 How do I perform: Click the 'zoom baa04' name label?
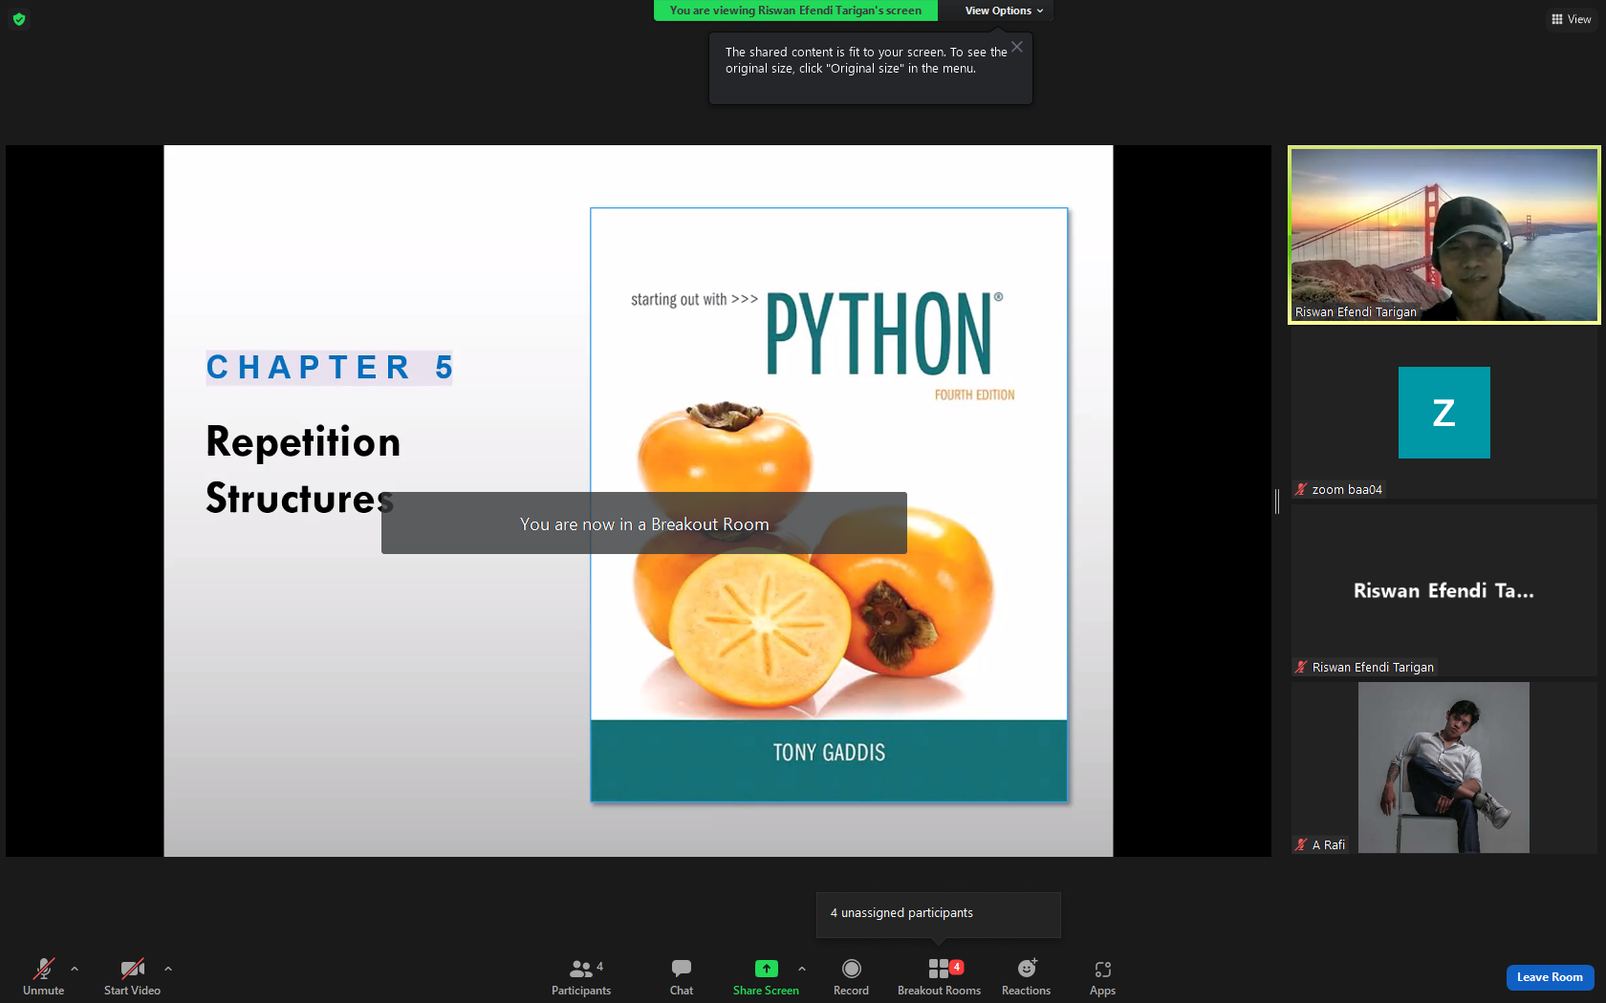(x=1347, y=490)
